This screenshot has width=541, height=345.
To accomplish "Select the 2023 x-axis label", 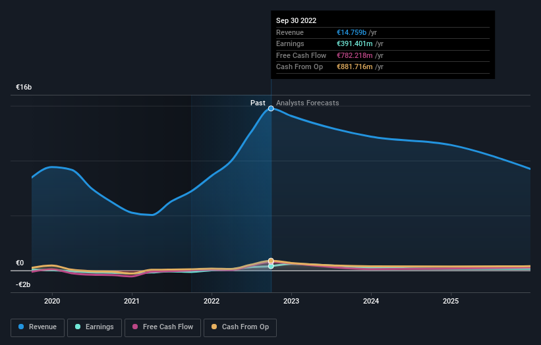I will pos(291,301).
